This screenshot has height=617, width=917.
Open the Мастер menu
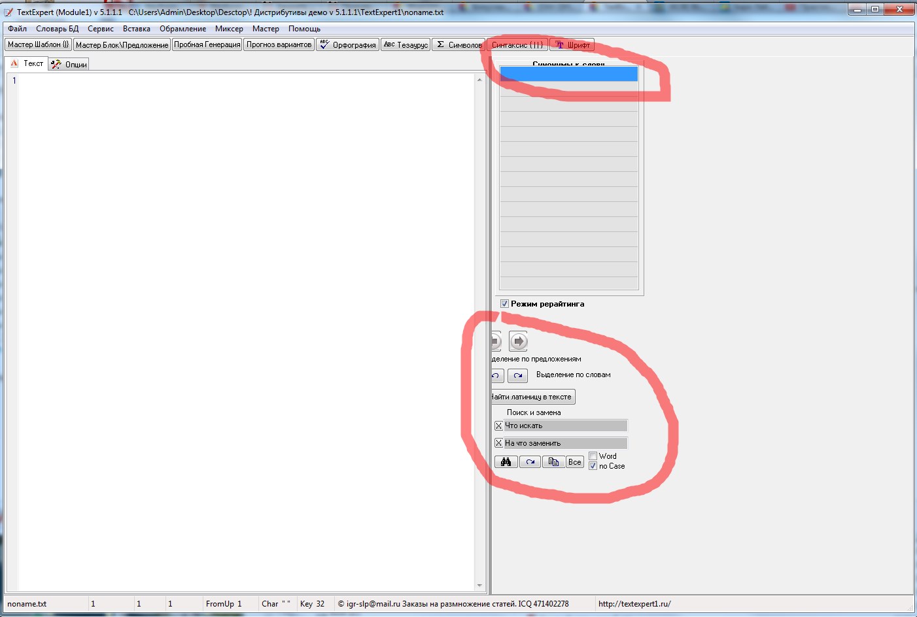[266, 29]
